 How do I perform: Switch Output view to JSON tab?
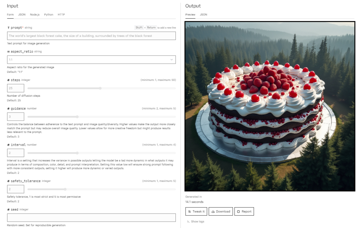tap(204, 14)
